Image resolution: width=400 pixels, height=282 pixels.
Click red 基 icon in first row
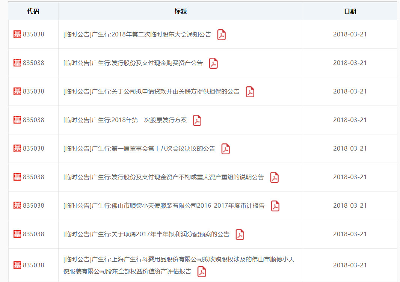[17, 35]
